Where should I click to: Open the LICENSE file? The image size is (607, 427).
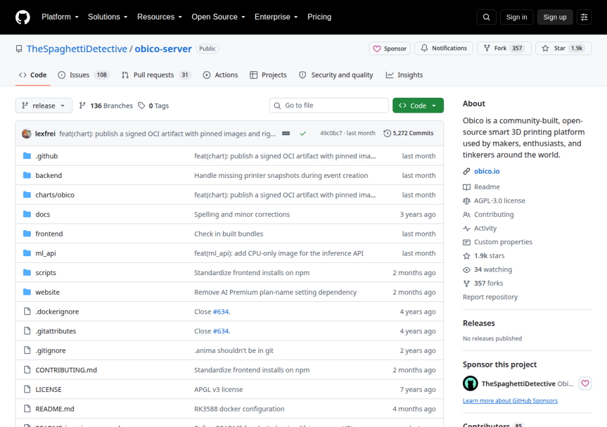(x=49, y=389)
